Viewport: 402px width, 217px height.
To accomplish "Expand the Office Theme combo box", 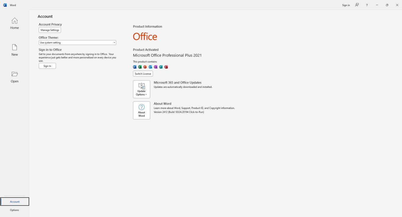I will pyautogui.click(x=78, y=42).
